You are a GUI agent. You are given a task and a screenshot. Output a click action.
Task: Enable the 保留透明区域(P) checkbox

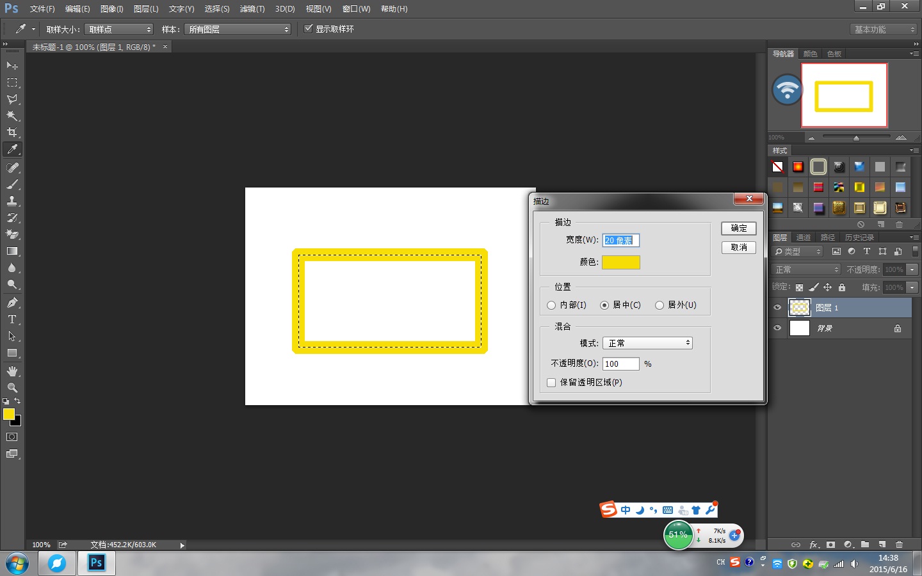tap(551, 383)
